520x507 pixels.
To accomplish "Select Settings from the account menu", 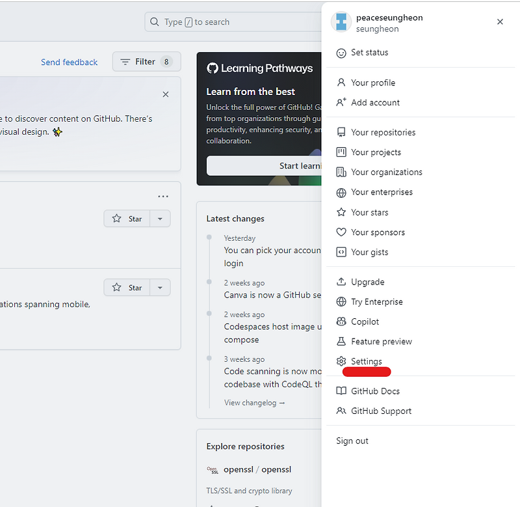I will (x=365, y=361).
